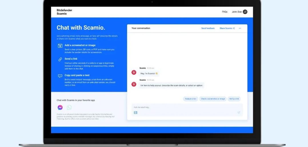Click the Bitdefender Scamio logo
308x147 pixels.
64,12
